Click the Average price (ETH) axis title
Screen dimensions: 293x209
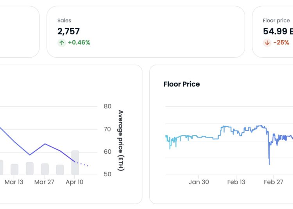click(121, 140)
